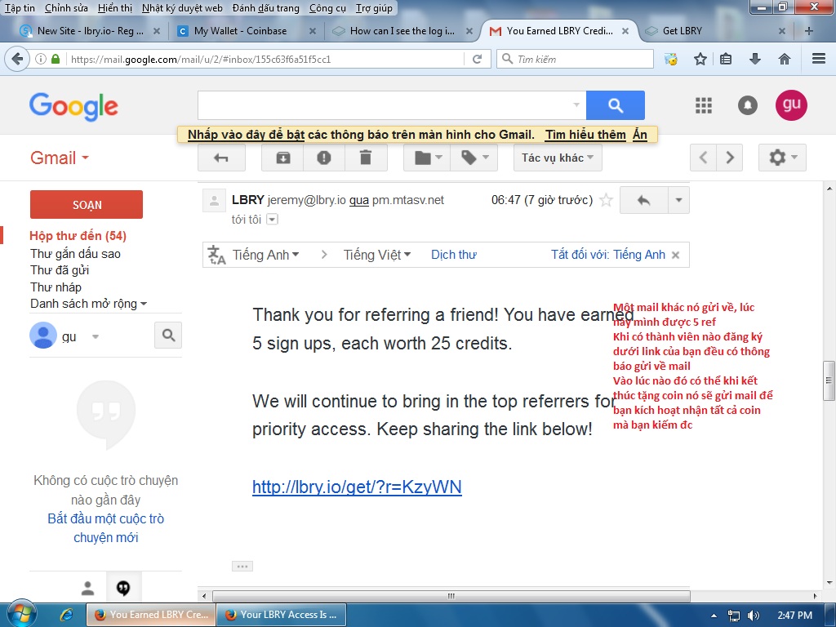Viewport: 836px width, 627px height.
Task: Switch to 'Get LBRY' tab
Action: tap(715, 31)
